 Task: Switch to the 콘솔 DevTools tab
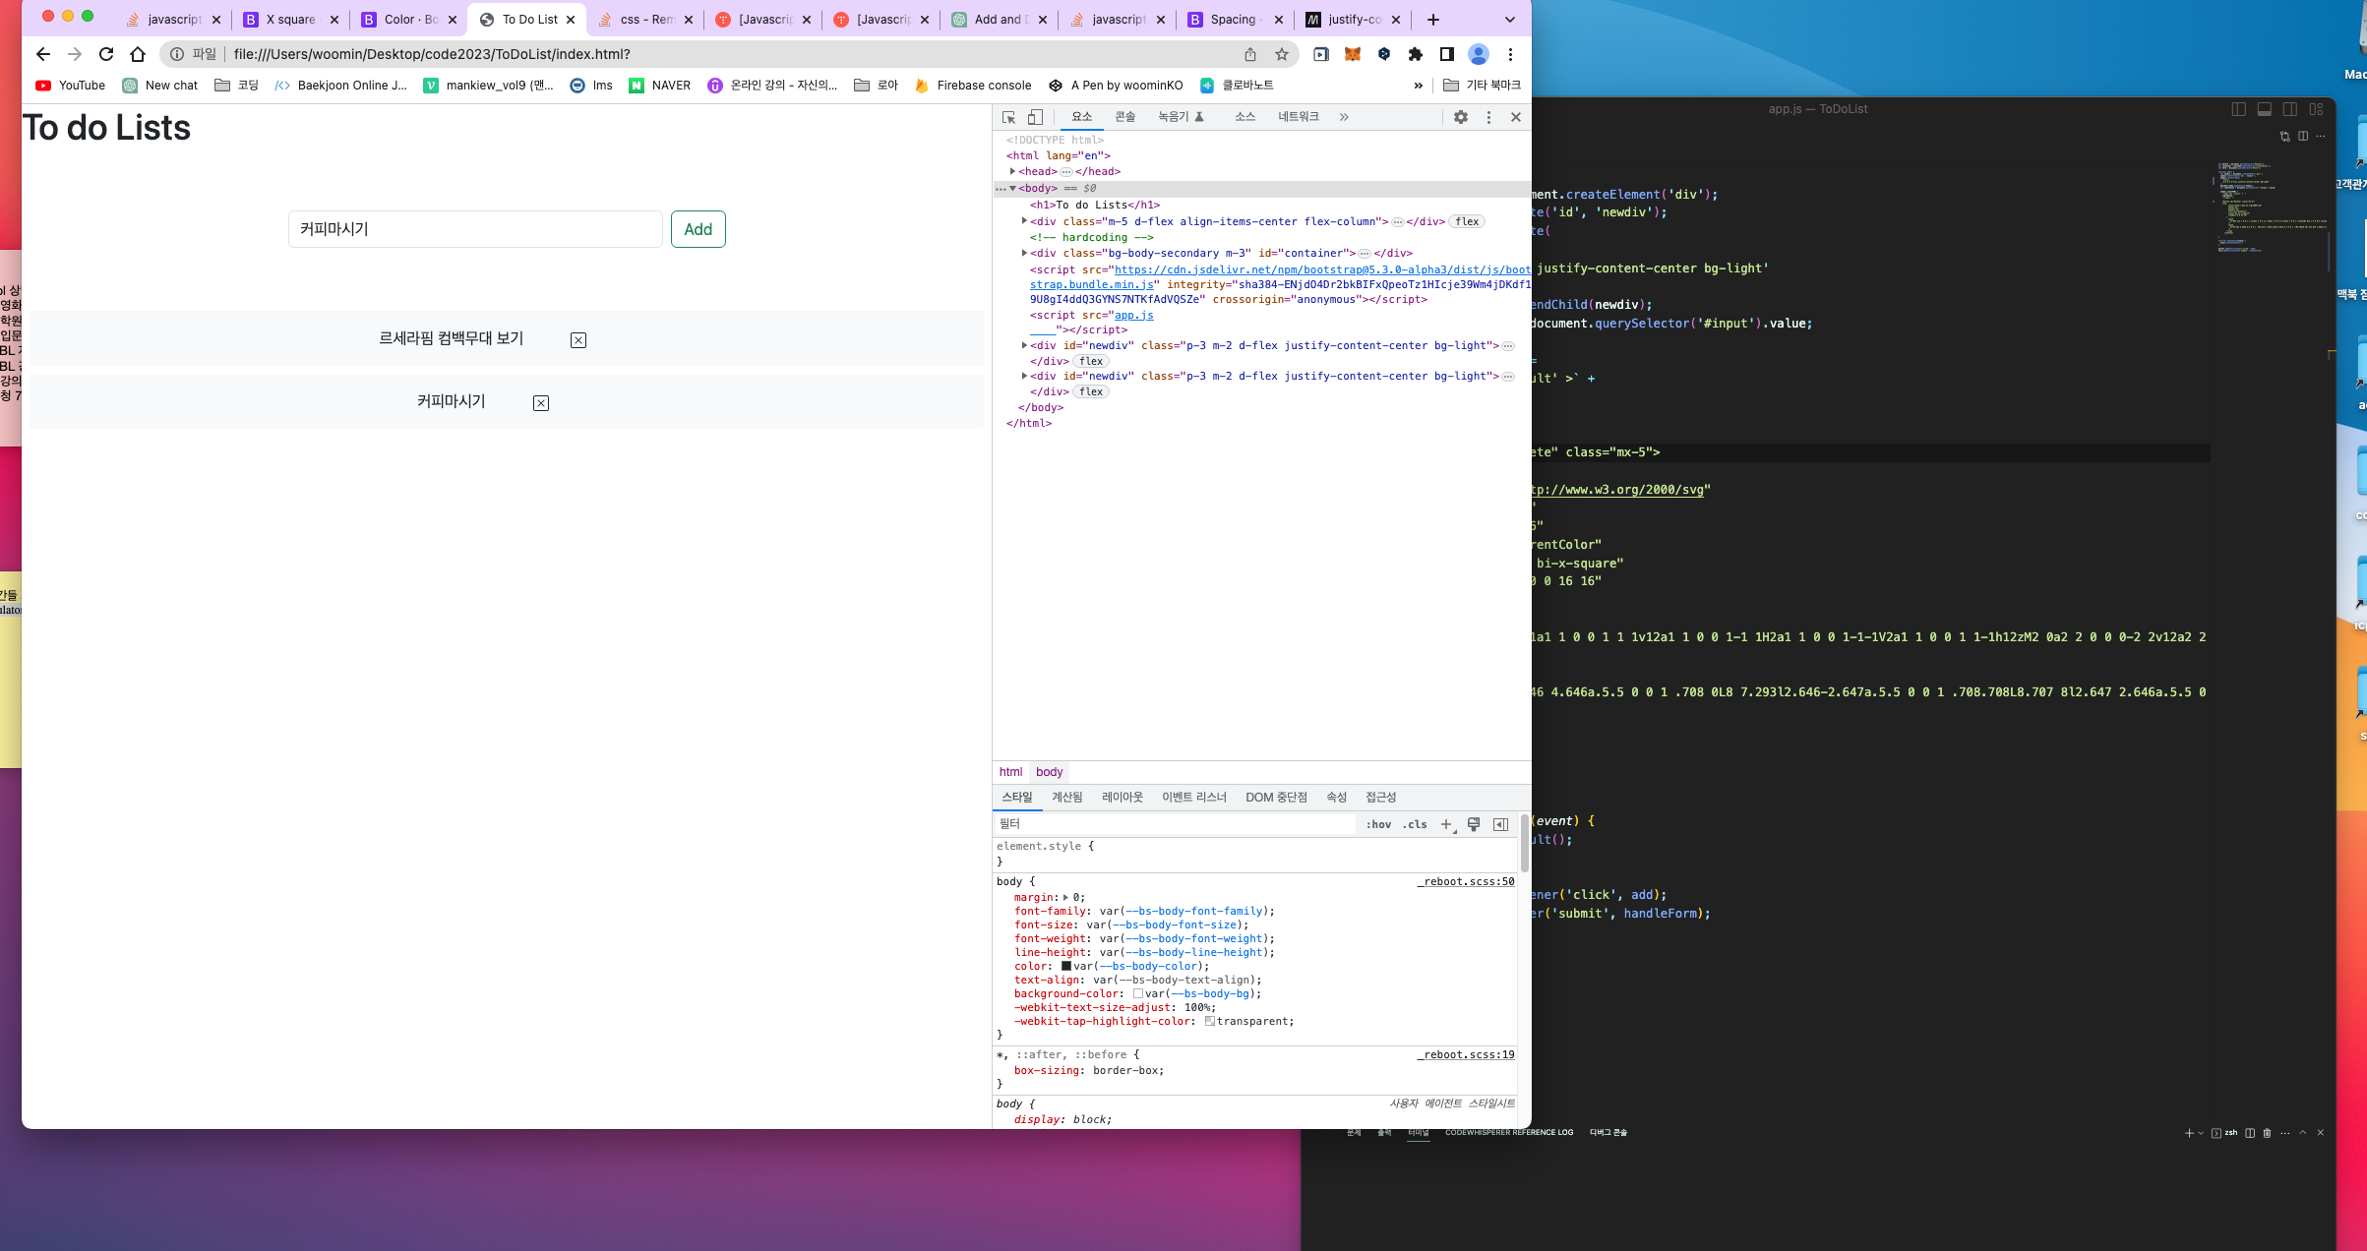1125,117
